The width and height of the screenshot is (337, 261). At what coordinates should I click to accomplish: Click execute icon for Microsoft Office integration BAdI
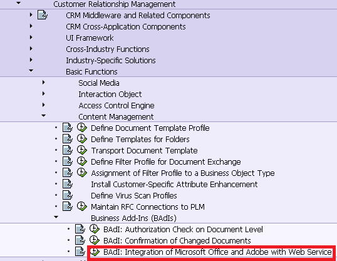click(x=95, y=252)
